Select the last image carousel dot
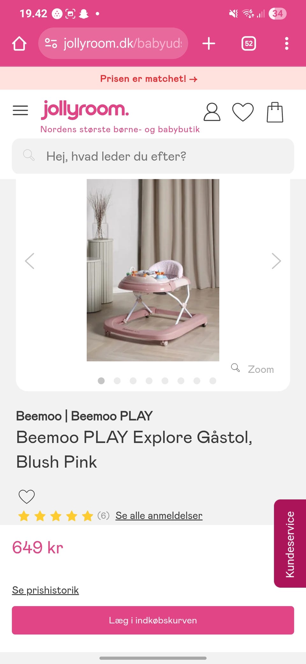 click(x=213, y=381)
